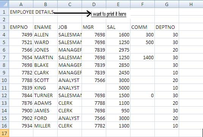
Task: Click salary cell 2850 for BLAKE
Action: coord(118,65)
